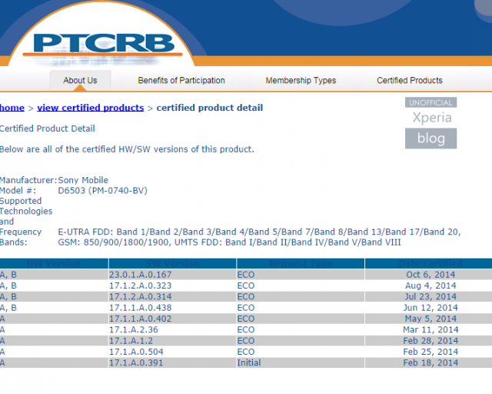Click certified product detail breadcrumb text
The image size is (492, 394).
[x=210, y=108]
